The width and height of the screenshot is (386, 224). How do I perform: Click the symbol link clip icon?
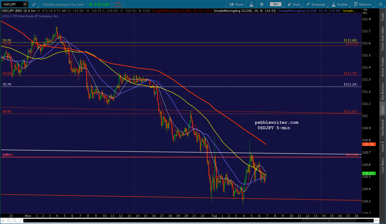34,5
